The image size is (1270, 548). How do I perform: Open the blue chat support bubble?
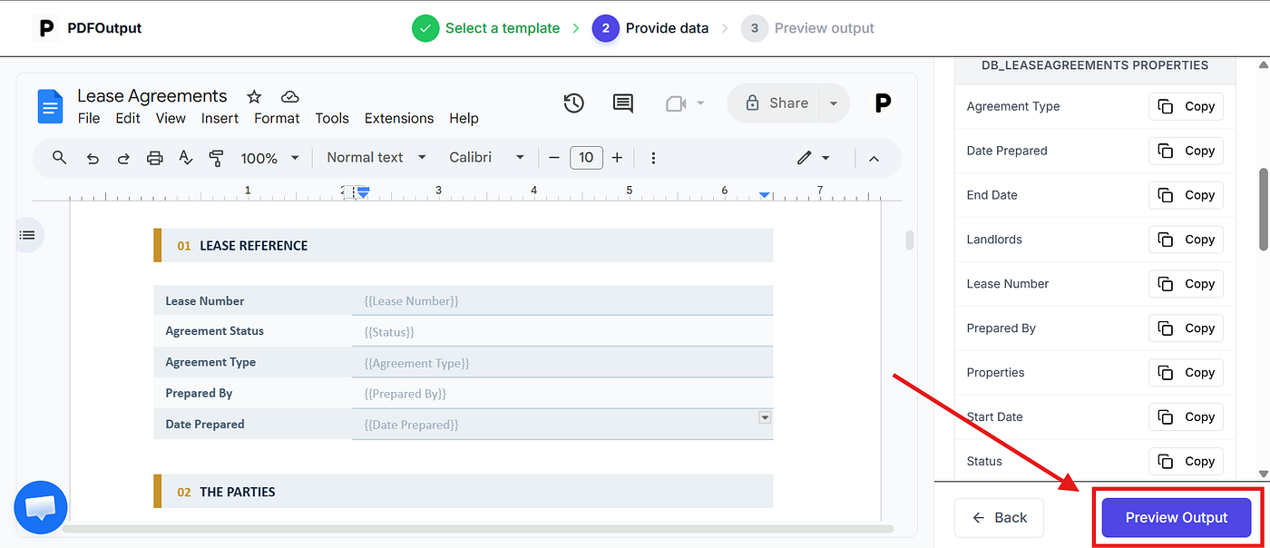click(x=41, y=507)
